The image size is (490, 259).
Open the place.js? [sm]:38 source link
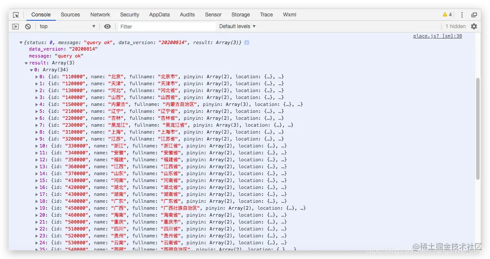tap(438, 36)
